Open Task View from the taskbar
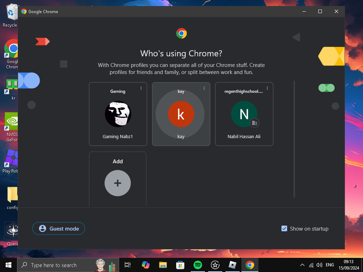The image size is (363, 272). [128, 265]
